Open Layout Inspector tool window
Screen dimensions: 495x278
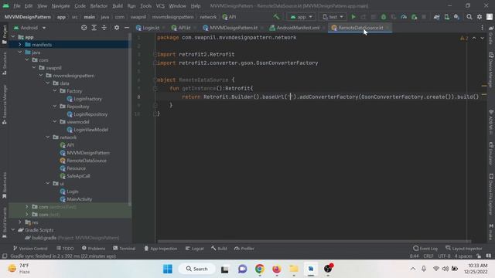point(464,249)
